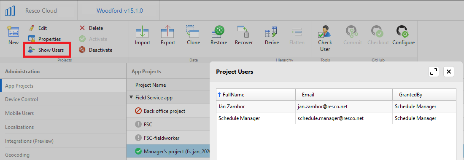Click schedule.manager@resco.net email cell
Viewport: 464px width, 160px height.
[344, 118]
